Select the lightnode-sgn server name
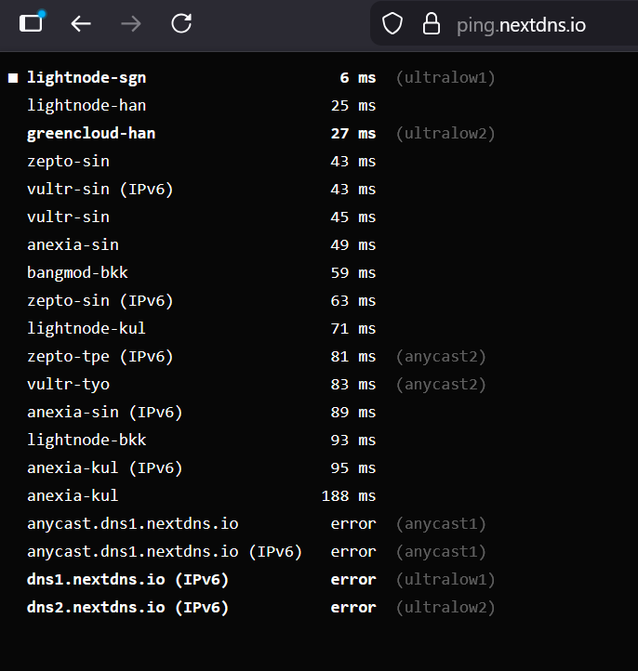Image resolution: width=638 pixels, height=671 pixels. 86,78
